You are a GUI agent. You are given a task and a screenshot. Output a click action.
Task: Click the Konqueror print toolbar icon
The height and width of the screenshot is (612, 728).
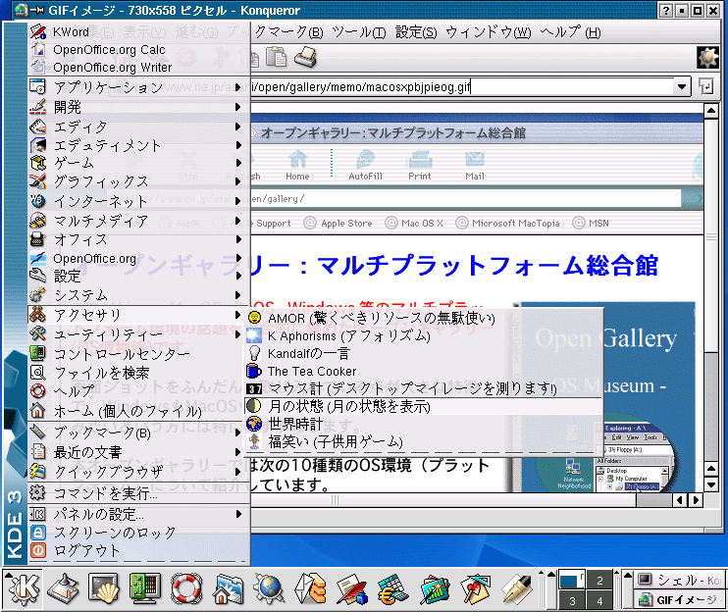305,58
